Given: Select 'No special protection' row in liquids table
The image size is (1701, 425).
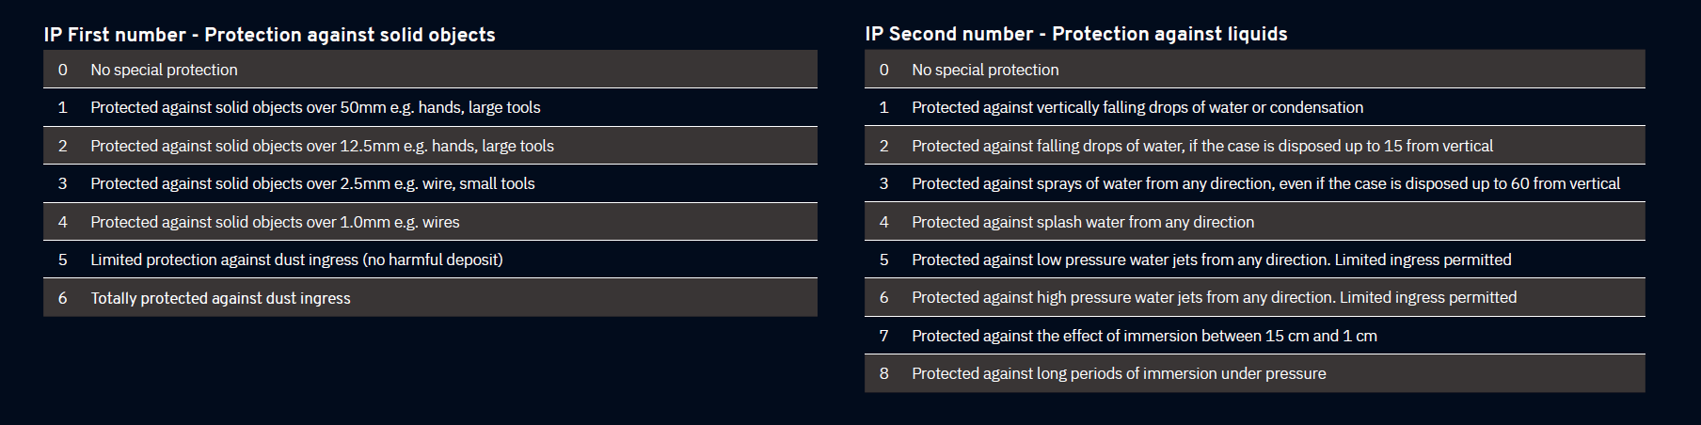Looking at the screenshot, I should 985,70.
